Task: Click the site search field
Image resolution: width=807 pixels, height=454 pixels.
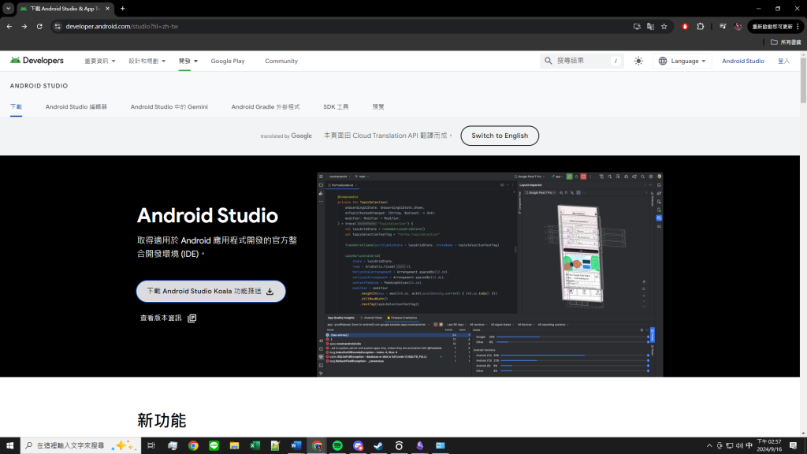Action: click(582, 61)
